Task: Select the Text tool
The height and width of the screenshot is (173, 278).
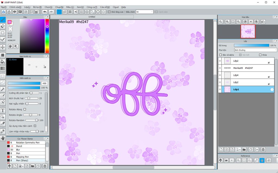Action: point(3,110)
